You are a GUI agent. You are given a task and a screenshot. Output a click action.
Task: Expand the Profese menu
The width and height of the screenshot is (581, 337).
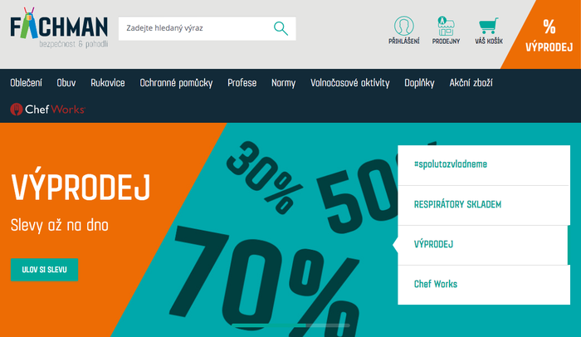pyautogui.click(x=242, y=83)
